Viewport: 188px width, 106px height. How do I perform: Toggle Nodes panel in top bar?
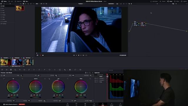[x=170, y=1]
